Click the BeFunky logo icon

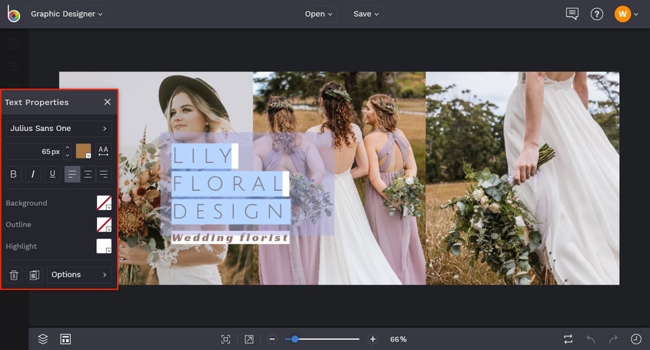(x=13, y=14)
